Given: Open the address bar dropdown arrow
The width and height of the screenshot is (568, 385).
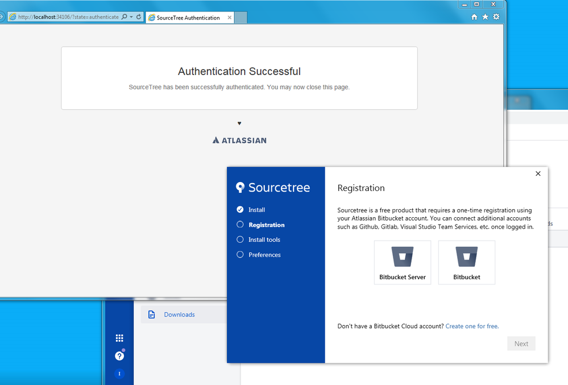Looking at the screenshot, I should click(131, 16).
